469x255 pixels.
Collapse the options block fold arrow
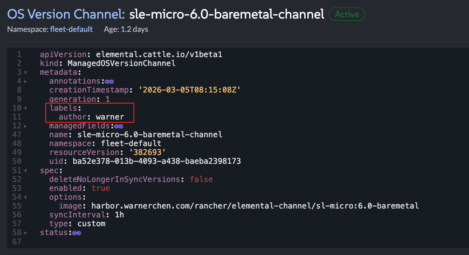coord(25,197)
